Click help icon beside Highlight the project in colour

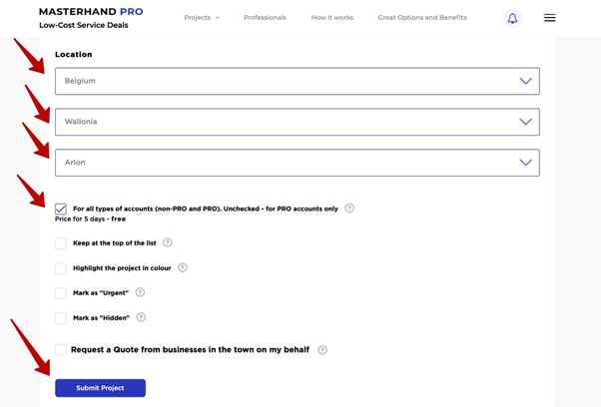[x=183, y=267]
